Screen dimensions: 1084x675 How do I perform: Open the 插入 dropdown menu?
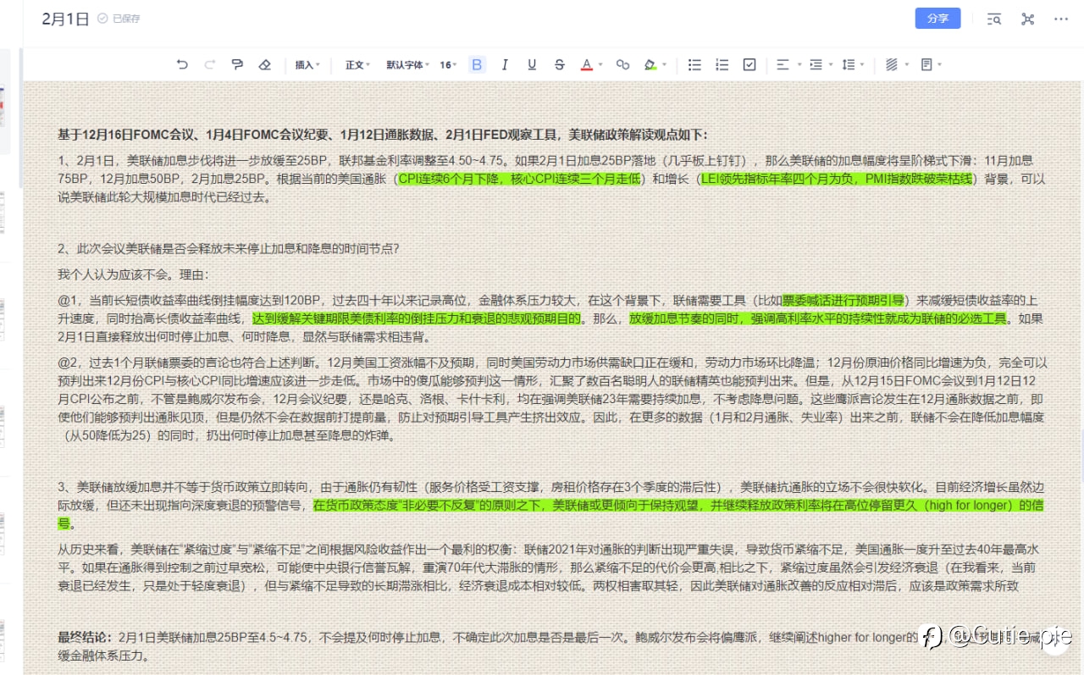coord(307,64)
